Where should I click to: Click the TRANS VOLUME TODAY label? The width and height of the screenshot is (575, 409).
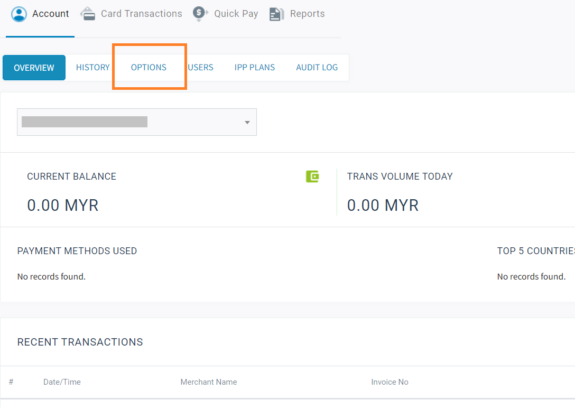[400, 176]
